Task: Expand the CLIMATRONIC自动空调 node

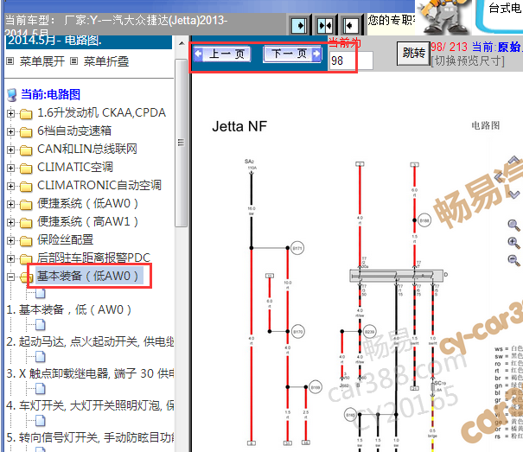Action: pos(10,186)
